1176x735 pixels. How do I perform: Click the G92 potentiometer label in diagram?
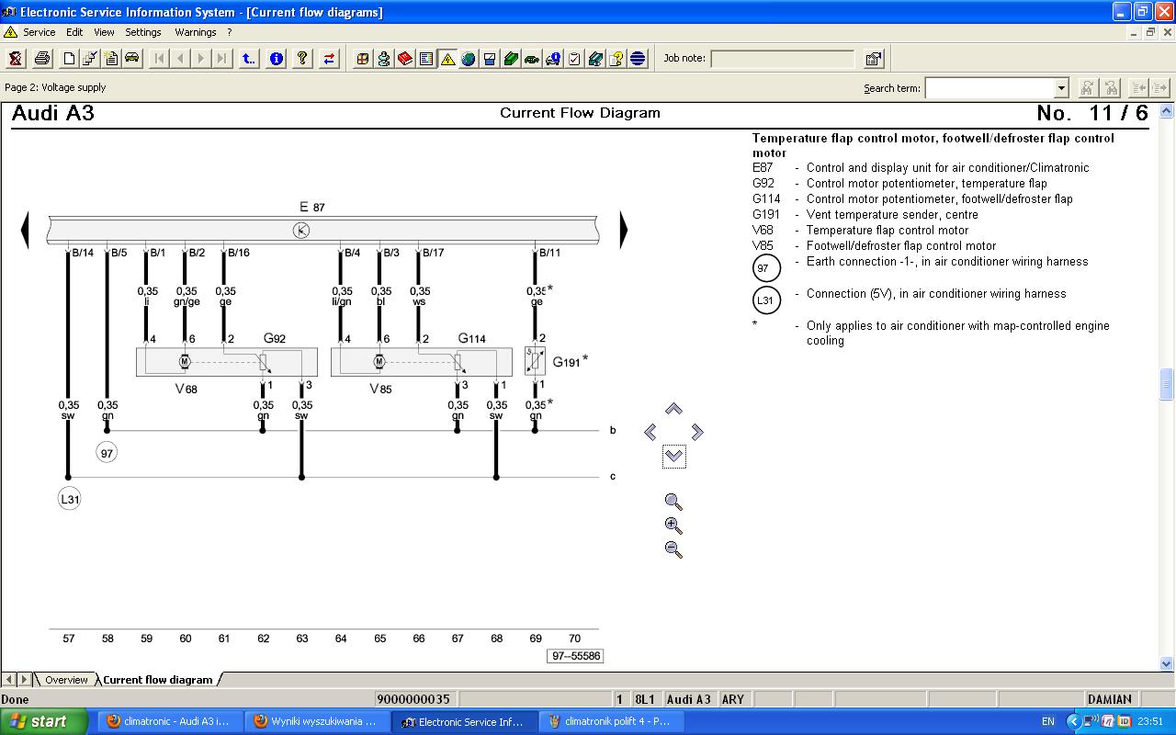click(274, 338)
